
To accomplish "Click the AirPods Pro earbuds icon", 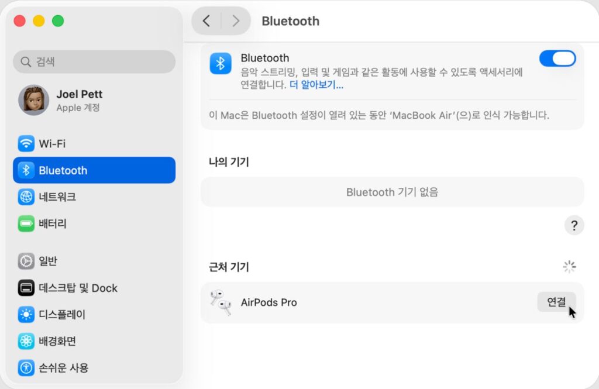I will click(221, 302).
